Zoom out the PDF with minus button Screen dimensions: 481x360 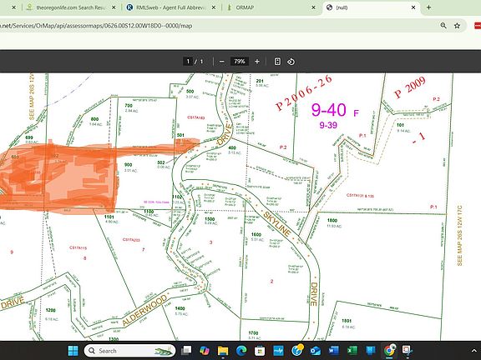coord(222,62)
